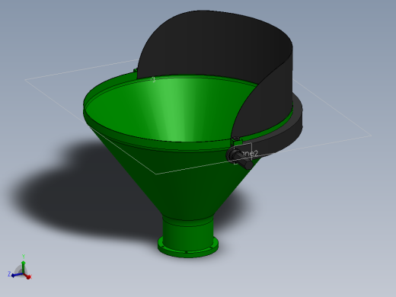The height and width of the screenshot is (297, 396).
Task: Select the Plane2 label text
Action: pyautogui.click(x=247, y=153)
